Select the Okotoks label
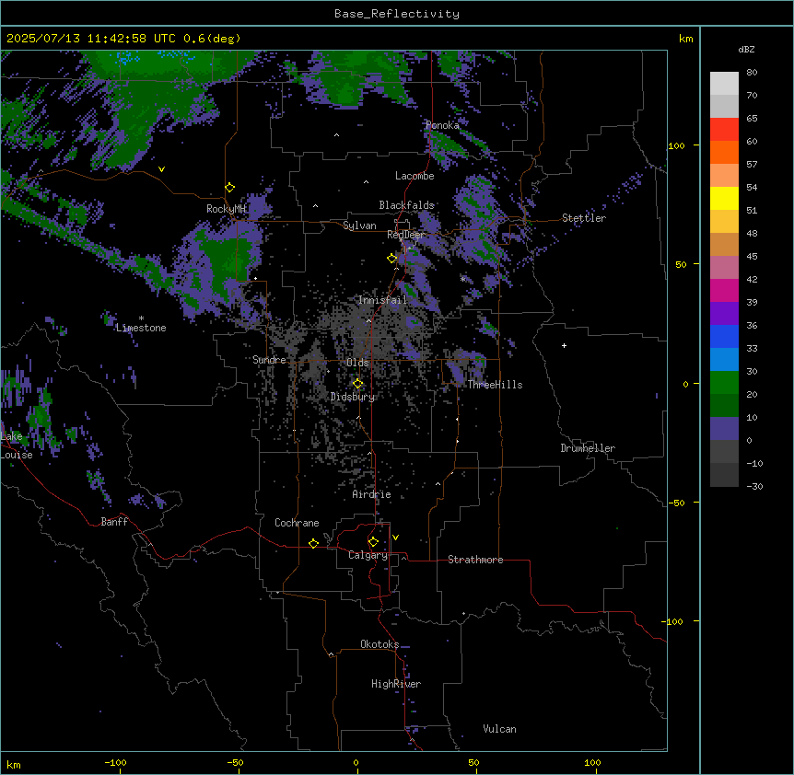794x775 pixels. coord(379,644)
